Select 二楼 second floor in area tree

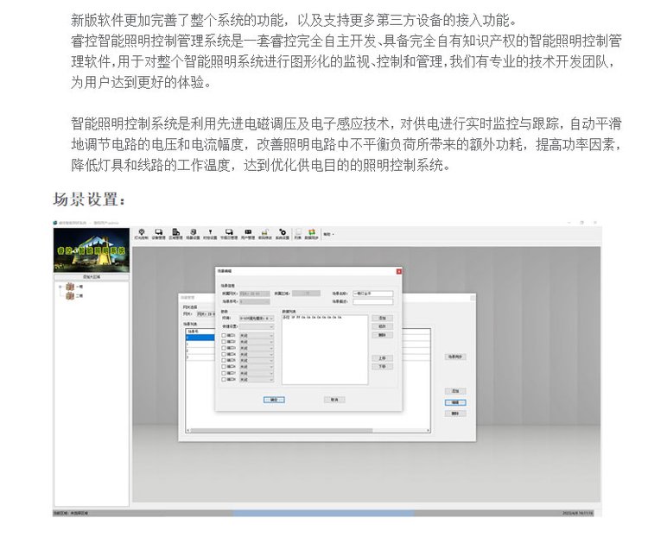pyautogui.click(x=79, y=295)
